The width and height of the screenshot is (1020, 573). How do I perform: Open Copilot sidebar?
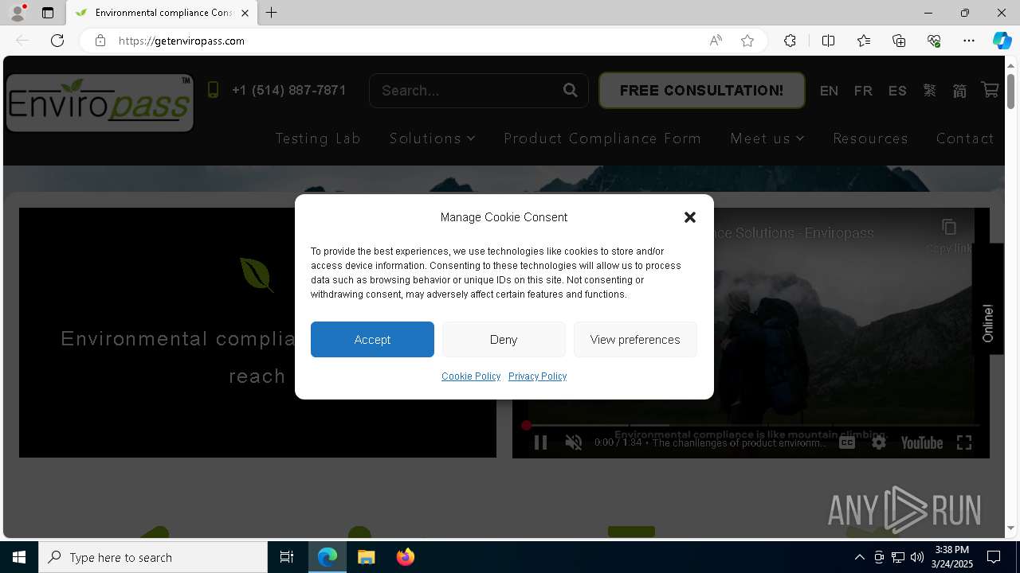click(1002, 41)
